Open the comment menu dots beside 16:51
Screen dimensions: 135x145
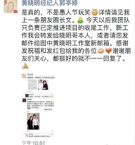[53, 131]
